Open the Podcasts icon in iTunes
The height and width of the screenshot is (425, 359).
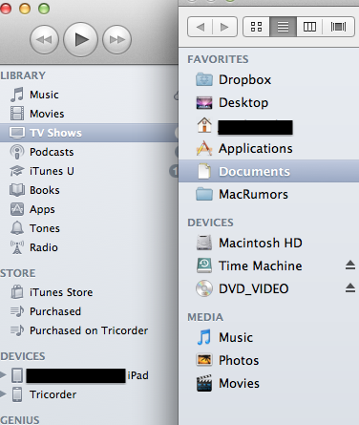tap(17, 152)
